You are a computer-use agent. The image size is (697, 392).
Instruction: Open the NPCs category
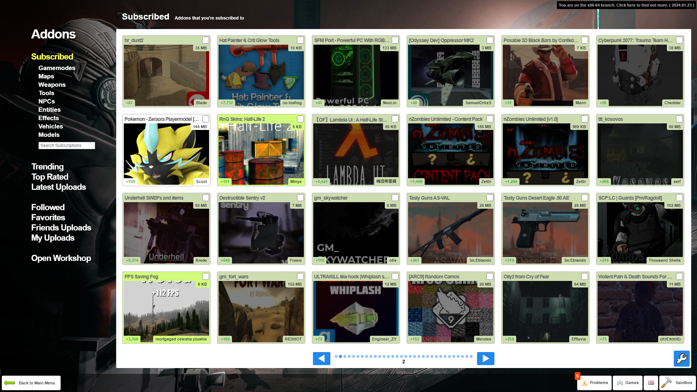[46, 101]
